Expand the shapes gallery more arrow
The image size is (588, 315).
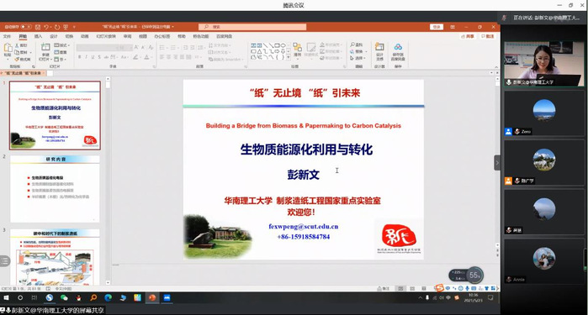288,57
